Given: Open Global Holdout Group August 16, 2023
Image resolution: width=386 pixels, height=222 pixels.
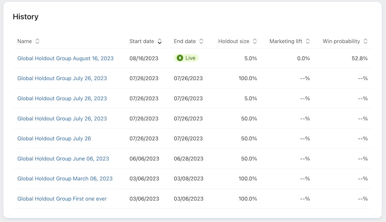Looking at the screenshot, I should coord(65,58).
